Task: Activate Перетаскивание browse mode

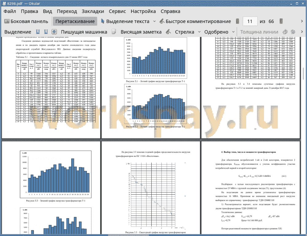Action: [x=75, y=21]
